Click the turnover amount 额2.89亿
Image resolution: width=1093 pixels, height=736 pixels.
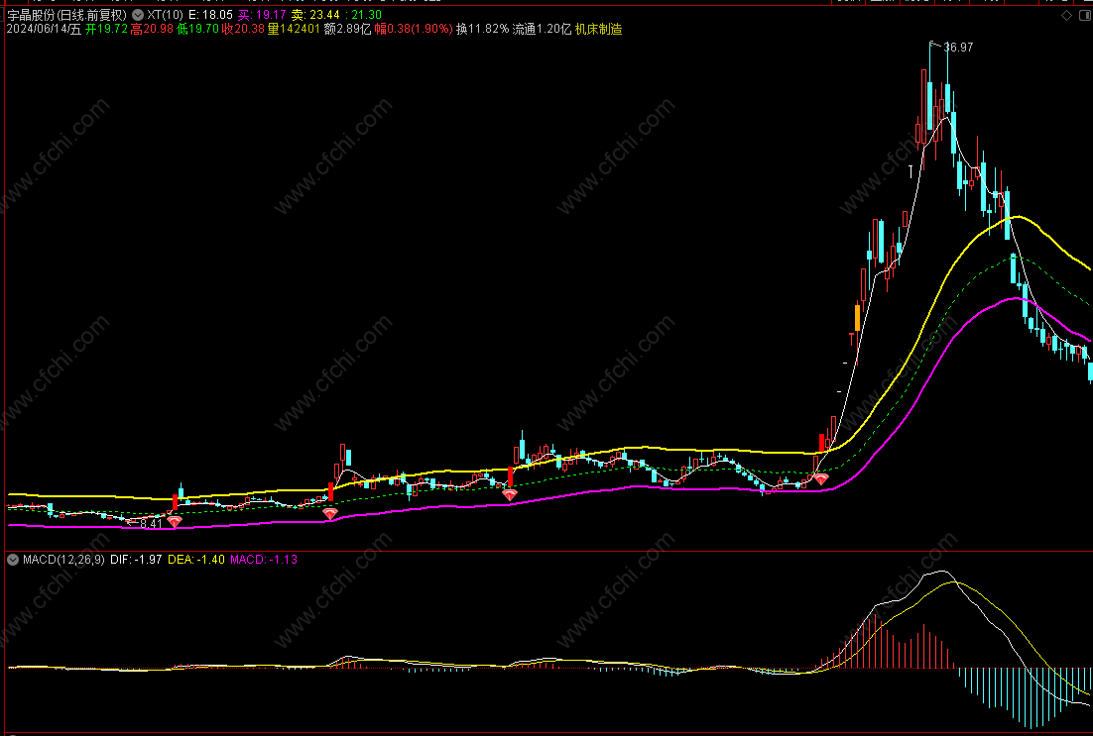point(347,30)
